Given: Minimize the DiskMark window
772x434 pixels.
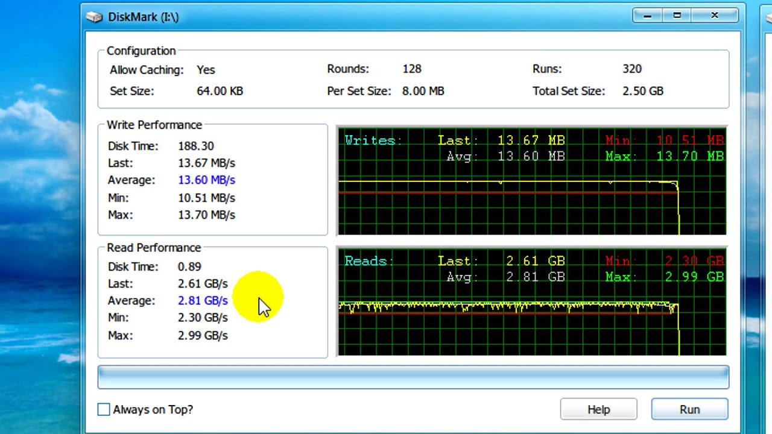Looking at the screenshot, I should click(x=647, y=16).
